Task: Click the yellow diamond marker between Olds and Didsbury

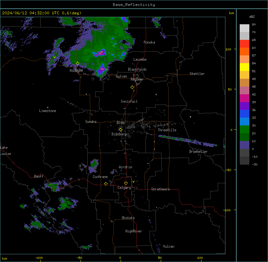Action: (x=121, y=130)
